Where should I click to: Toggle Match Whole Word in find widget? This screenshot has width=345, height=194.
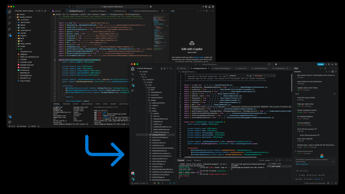(x=250, y=76)
